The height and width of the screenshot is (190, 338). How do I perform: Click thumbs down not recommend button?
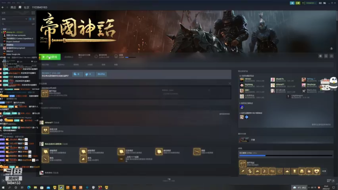[89, 74]
